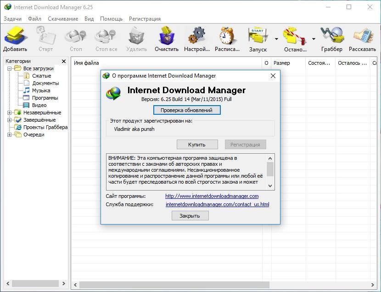Open the Скачивание menu
This screenshot has height=292, width=381.
63,19
